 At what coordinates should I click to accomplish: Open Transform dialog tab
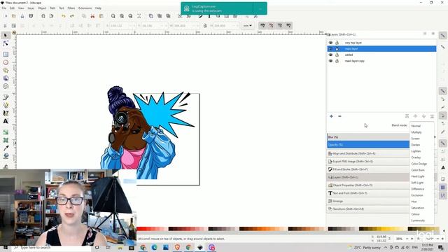[x=368, y=209]
